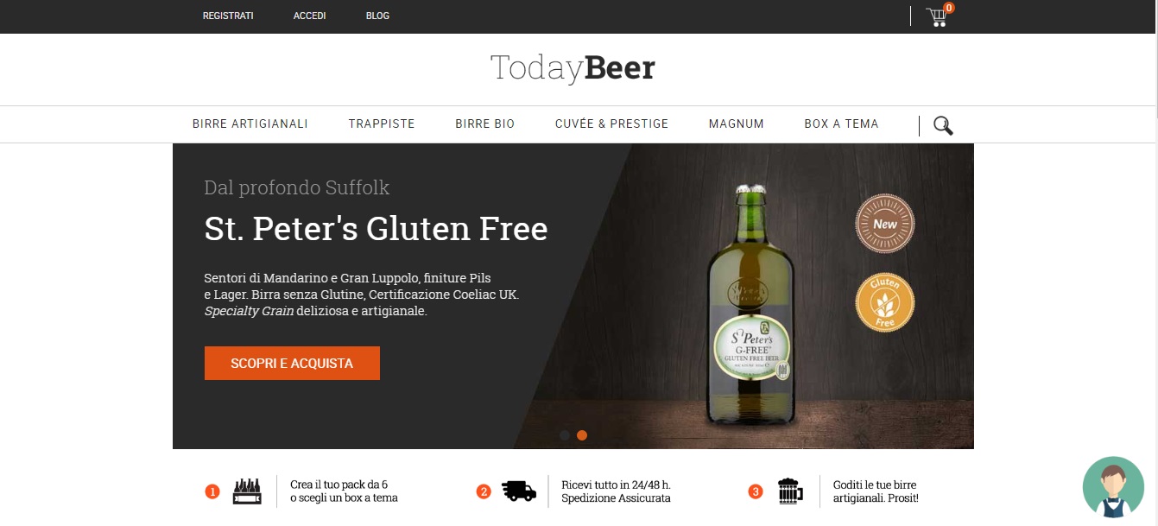Open the Trappiste menu item
Image resolution: width=1158 pixels, height=526 pixels.
pos(382,124)
